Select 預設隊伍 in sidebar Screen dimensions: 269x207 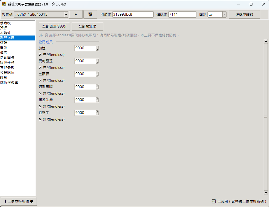point(18,73)
